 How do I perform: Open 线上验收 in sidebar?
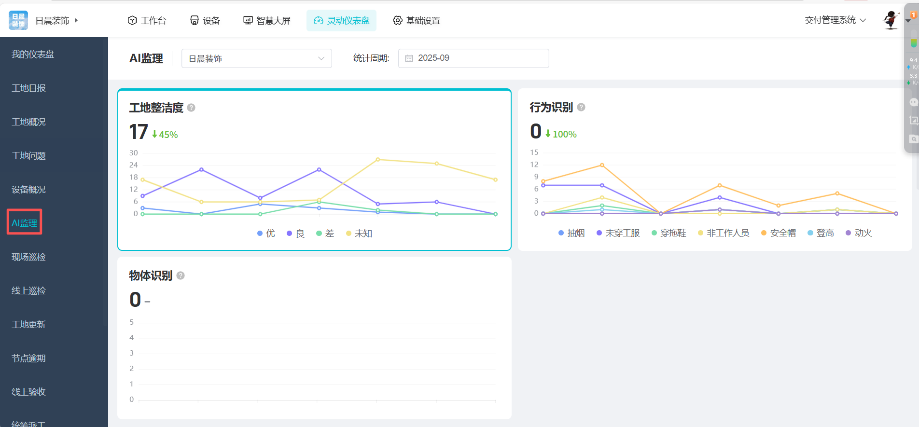click(28, 392)
